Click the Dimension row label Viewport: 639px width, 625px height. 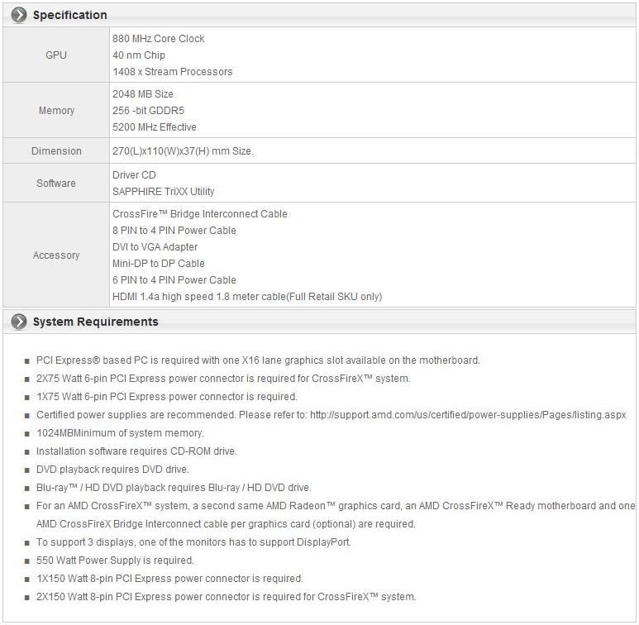coord(56,150)
